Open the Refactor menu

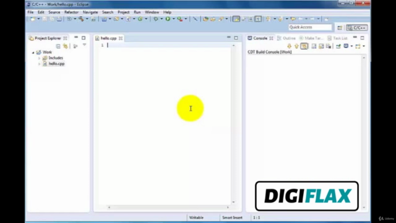[71, 12]
